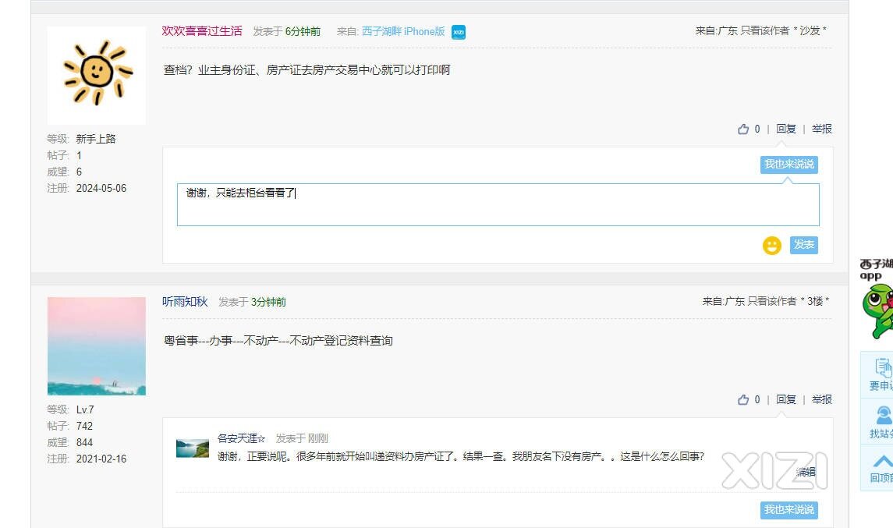This screenshot has width=893, height=528.
Task: Click the comment text by 各安天涯☆
Action: 461,457
